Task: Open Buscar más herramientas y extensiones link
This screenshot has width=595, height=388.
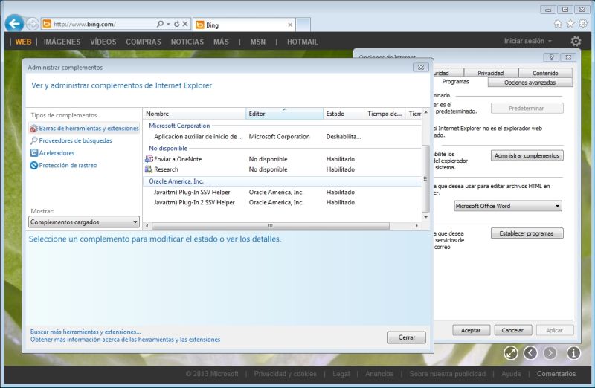Action: tap(86, 332)
